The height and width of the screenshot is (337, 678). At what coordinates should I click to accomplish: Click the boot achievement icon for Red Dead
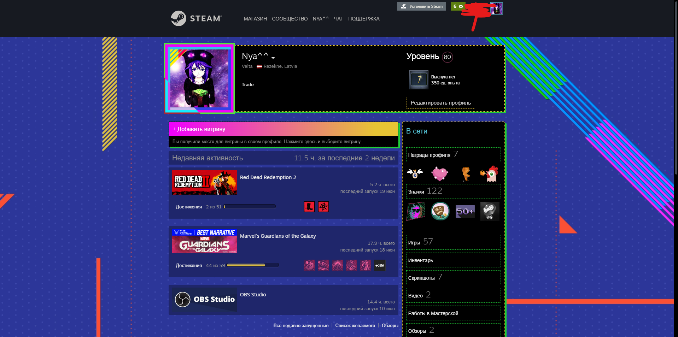[x=309, y=207]
